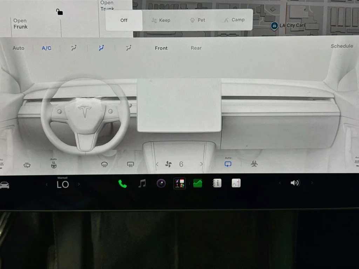Switch climate control to Auto
359x269 pixels.
click(18, 48)
